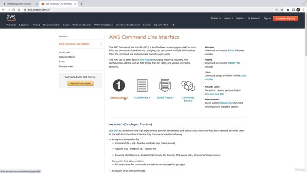Screen dimensions: 307x173
Task: Click the Sign In link
Action: tap(267, 18)
